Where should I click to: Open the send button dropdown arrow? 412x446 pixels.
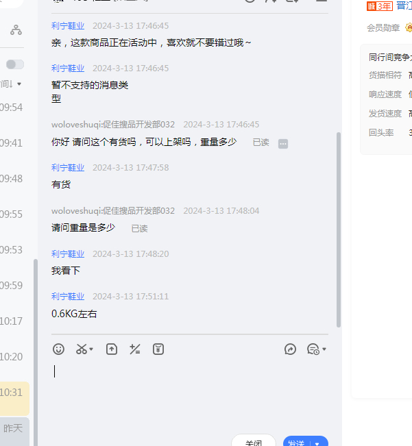click(317, 443)
